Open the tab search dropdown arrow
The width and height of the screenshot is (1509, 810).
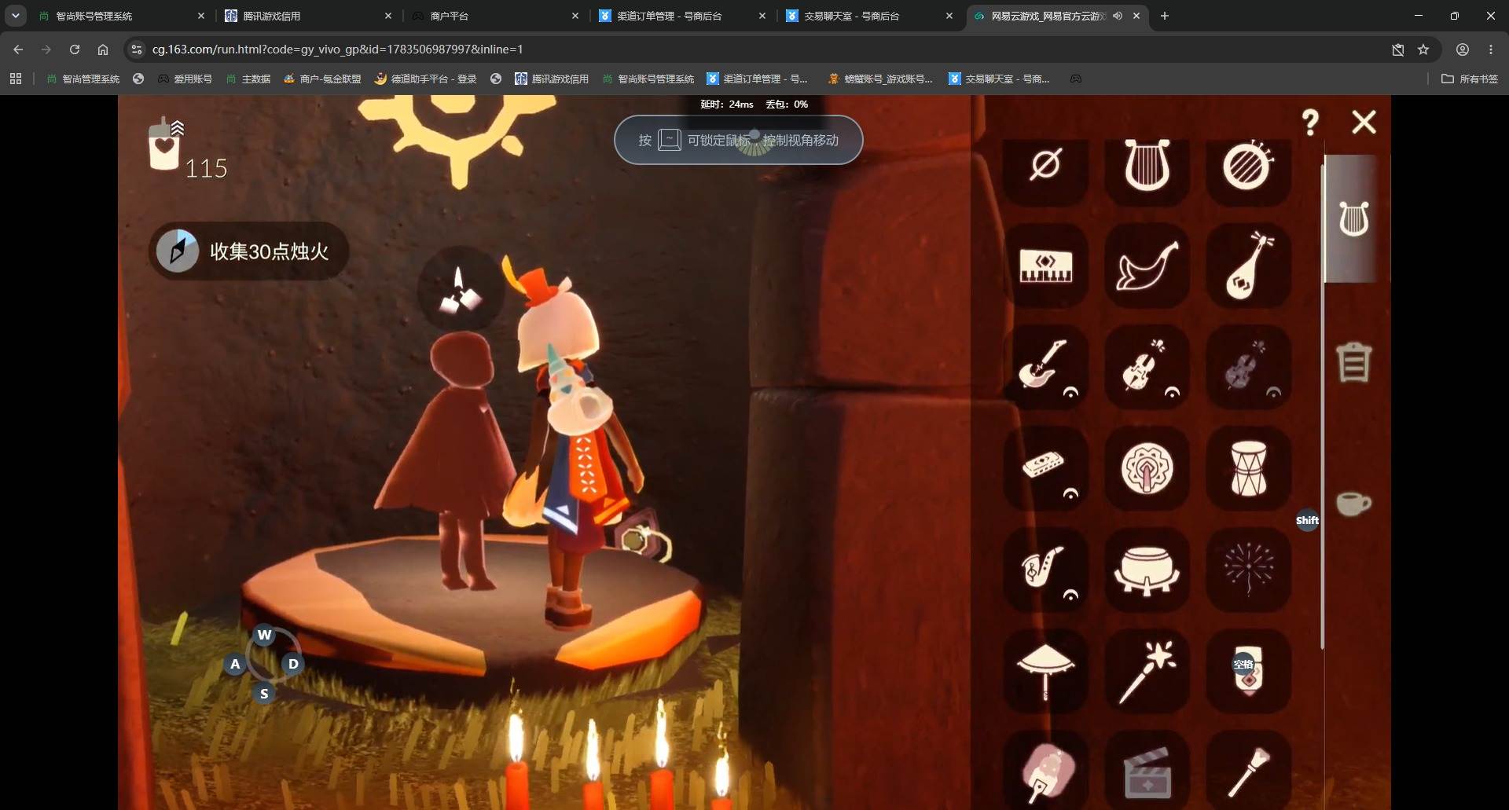click(x=15, y=16)
